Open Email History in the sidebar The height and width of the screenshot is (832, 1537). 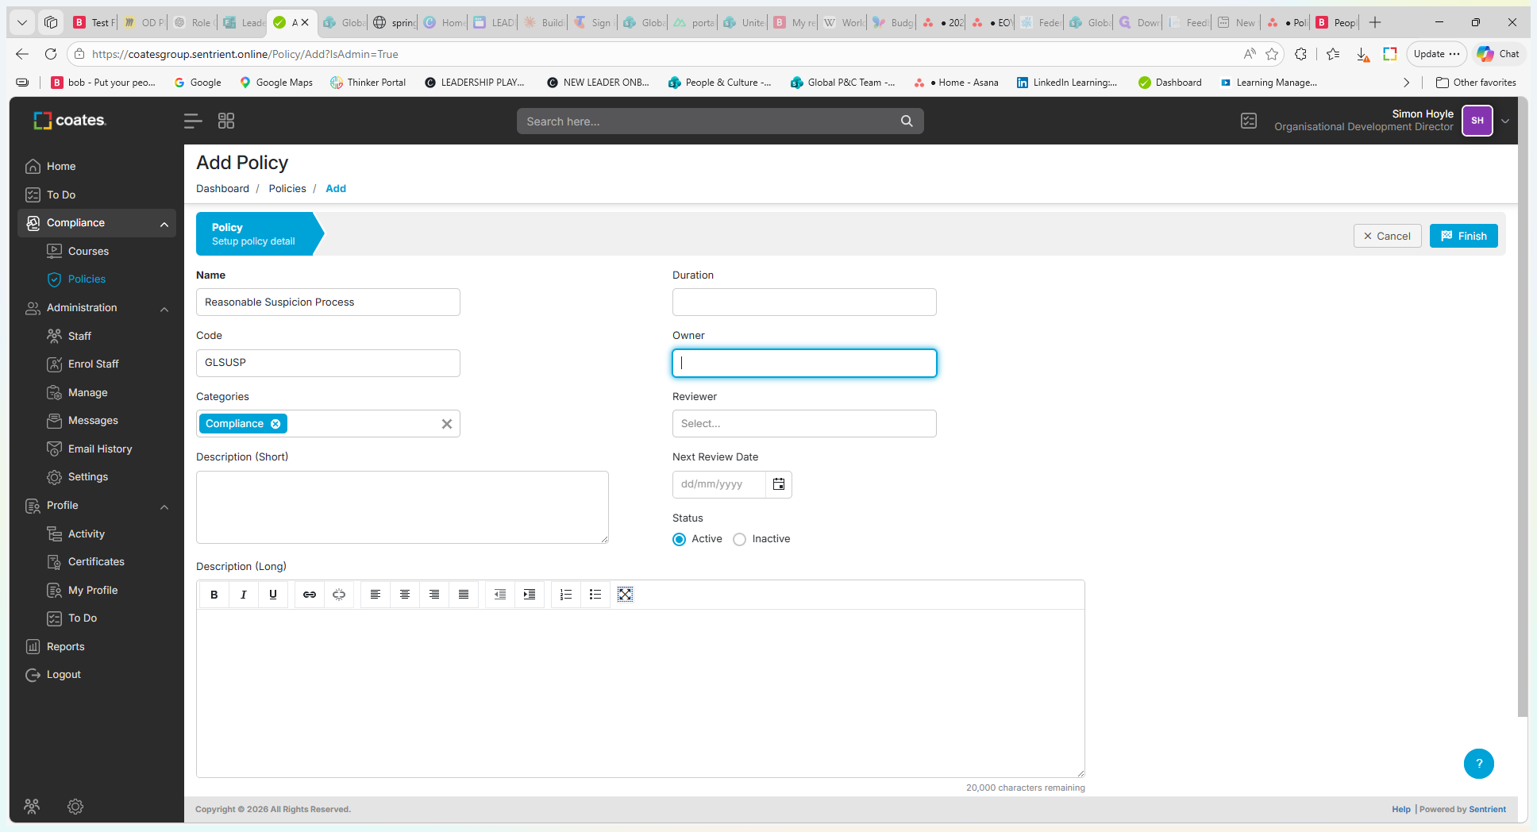pyautogui.click(x=100, y=449)
